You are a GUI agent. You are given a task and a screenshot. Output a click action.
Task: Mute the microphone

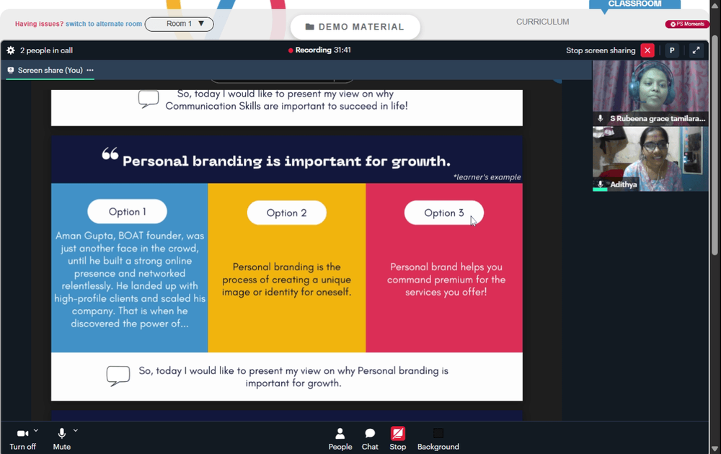pos(61,439)
